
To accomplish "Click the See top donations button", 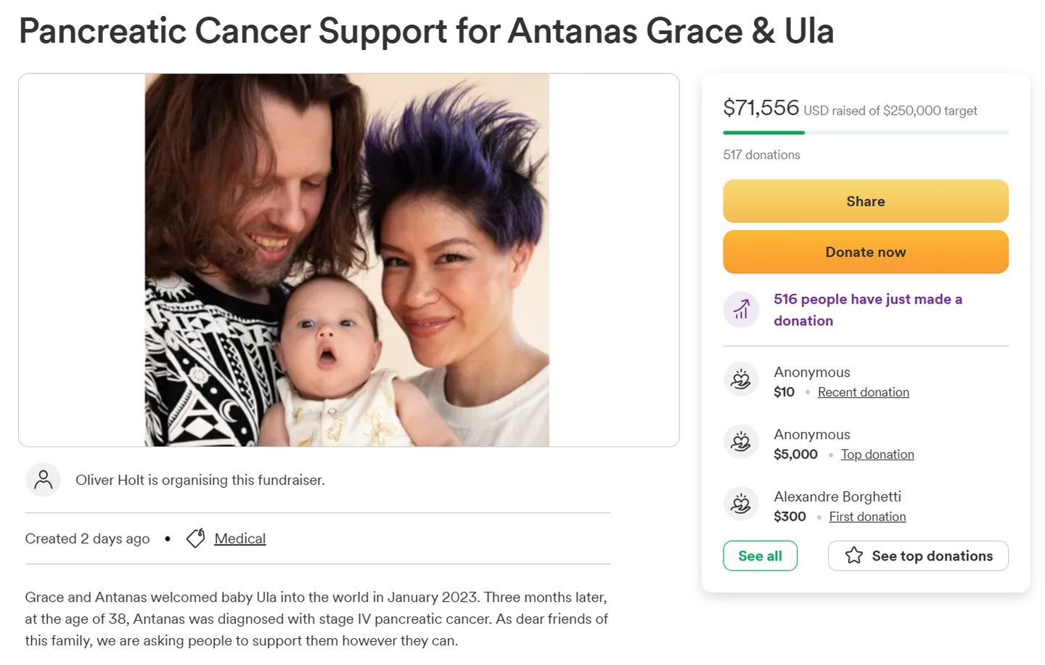I will coord(918,556).
